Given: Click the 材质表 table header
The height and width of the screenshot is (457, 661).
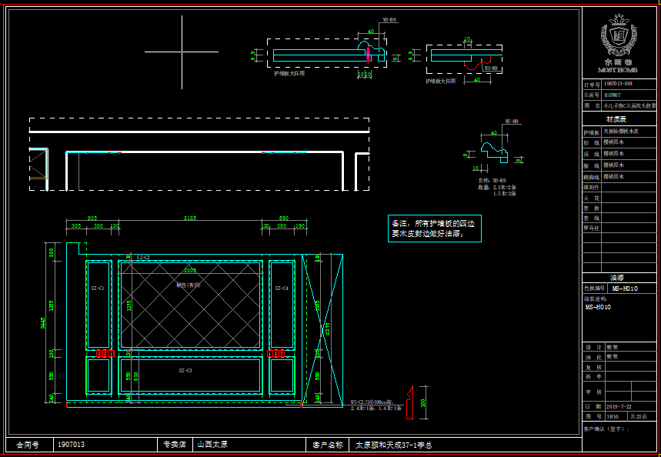Looking at the screenshot, I should pyautogui.click(x=618, y=119).
